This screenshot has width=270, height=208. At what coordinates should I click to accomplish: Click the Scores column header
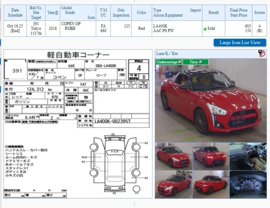click(259, 12)
